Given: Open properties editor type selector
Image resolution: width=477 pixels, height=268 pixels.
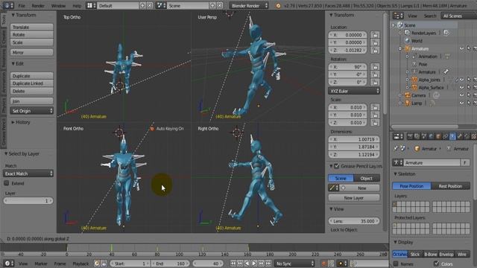Looking at the screenshot, I should click(x=398, y=137).
